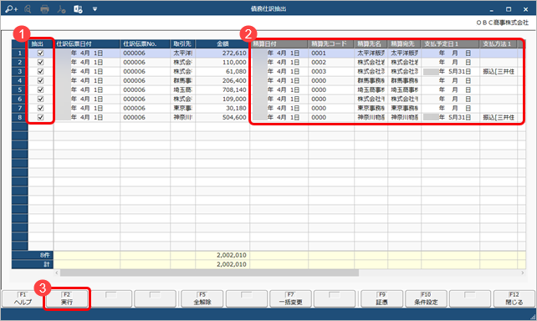Open F10 条件設定 conditions
The image size is (537, 321).
pos(426,298)
